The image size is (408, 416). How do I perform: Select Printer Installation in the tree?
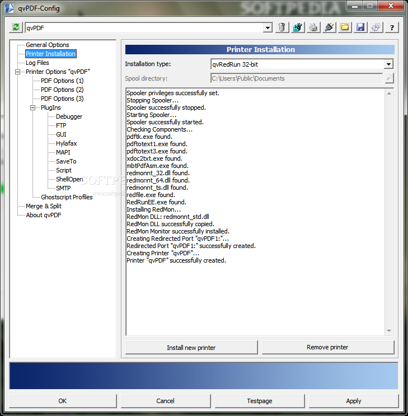click(x=51, y=54)
